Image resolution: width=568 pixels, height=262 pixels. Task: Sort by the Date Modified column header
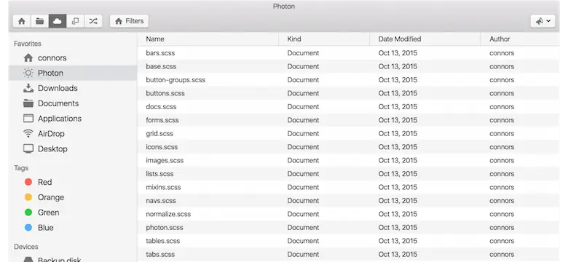pyautogui.click(x=425, y=39)
